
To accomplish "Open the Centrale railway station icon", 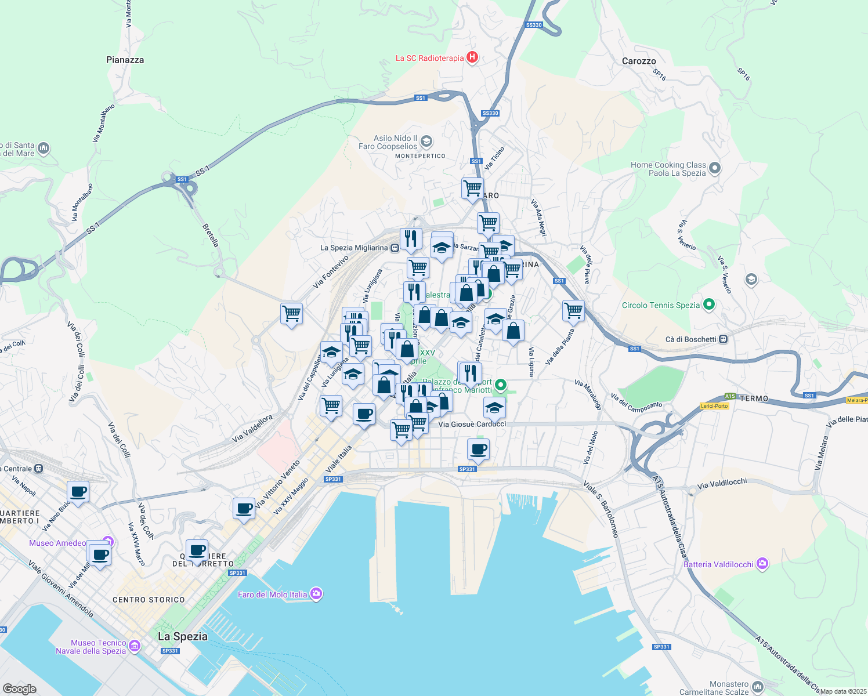I will 38,469.
